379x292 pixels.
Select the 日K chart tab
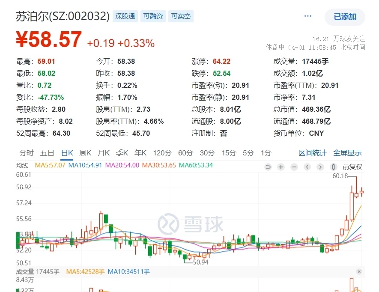click(x=67, y=153)
